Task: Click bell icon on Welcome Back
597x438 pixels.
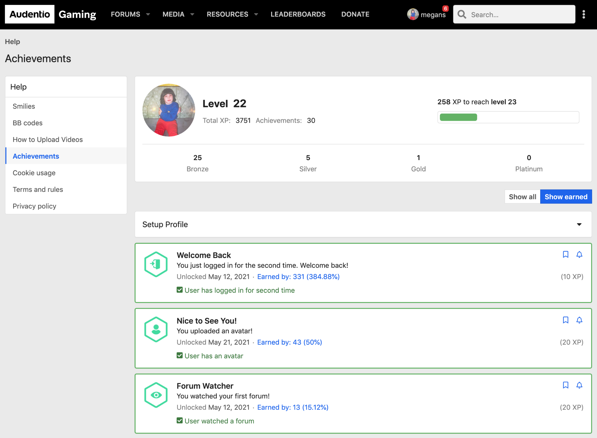Action: 579,254
